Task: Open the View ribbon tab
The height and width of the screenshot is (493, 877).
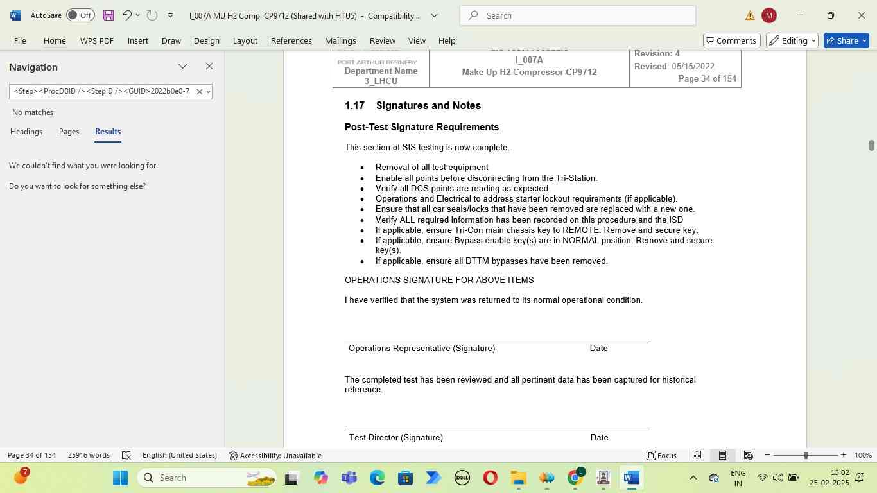Action: click(x=417, y=40)
